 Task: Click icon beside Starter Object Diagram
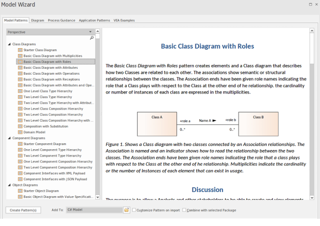pos(20,191)
